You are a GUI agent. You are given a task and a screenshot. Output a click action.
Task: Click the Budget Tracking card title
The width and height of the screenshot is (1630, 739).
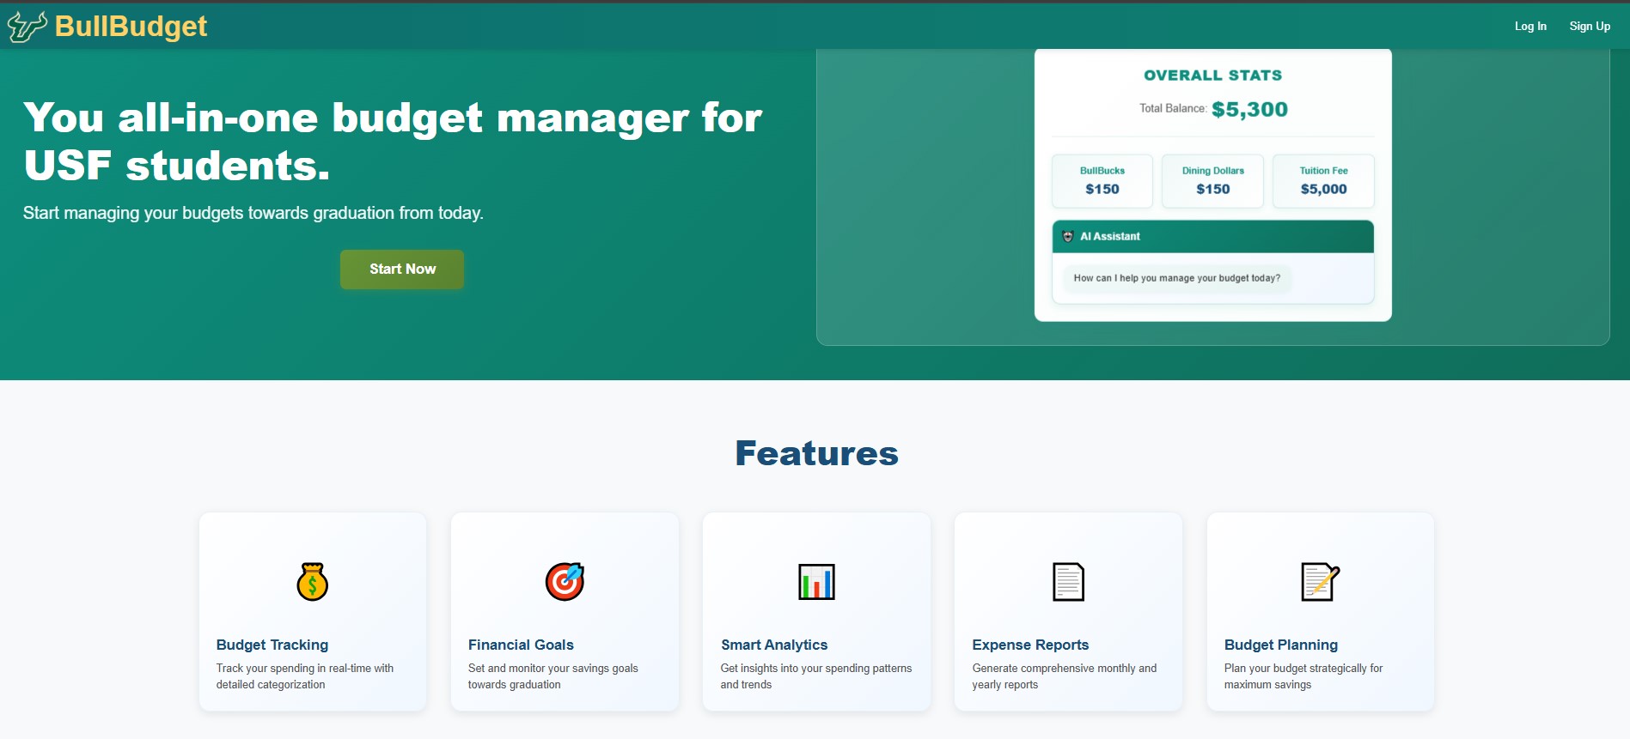(272, 645)
